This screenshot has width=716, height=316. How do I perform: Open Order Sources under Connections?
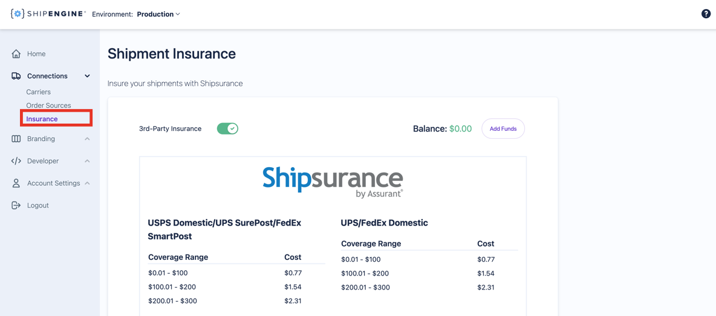48,106
